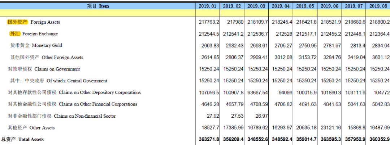
Task: Select Total Assets value 357952.9
Action: pos(355,140)
